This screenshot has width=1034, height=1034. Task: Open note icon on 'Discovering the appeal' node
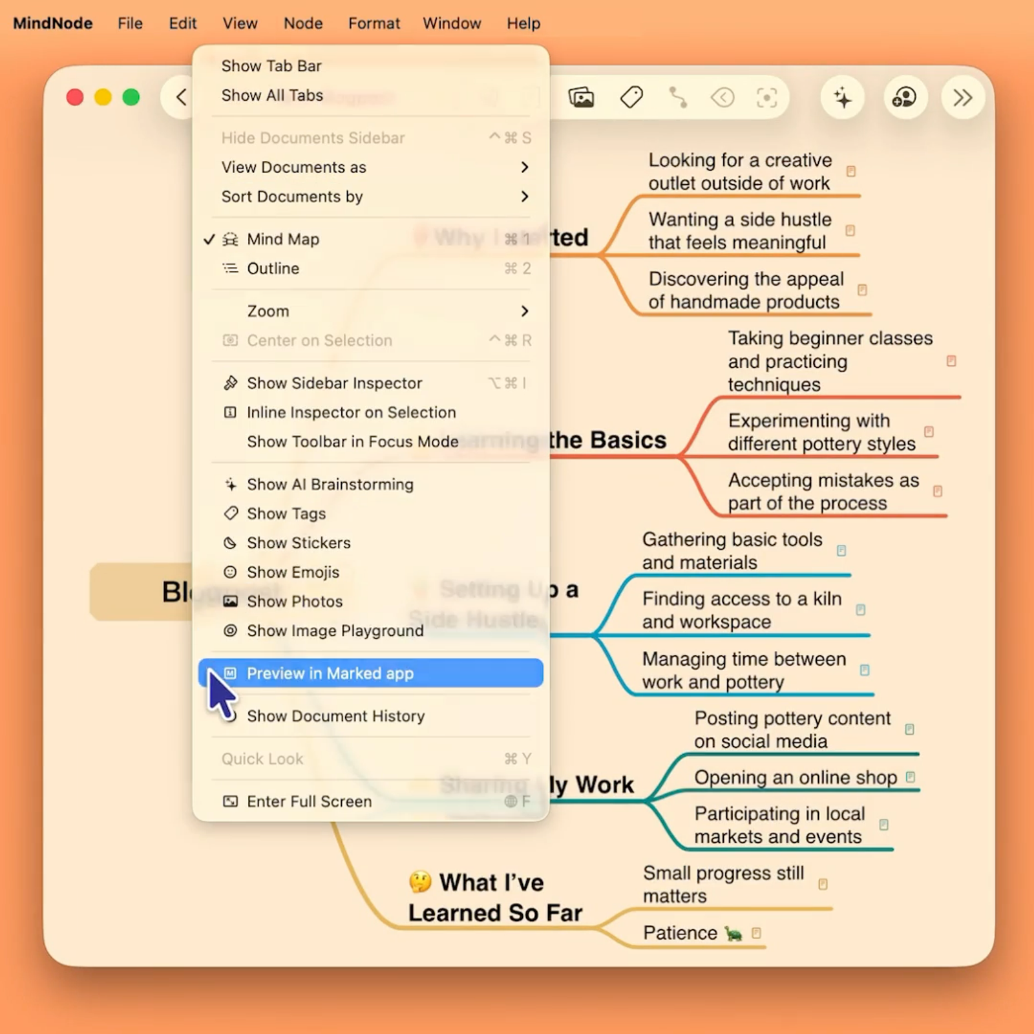862,290
